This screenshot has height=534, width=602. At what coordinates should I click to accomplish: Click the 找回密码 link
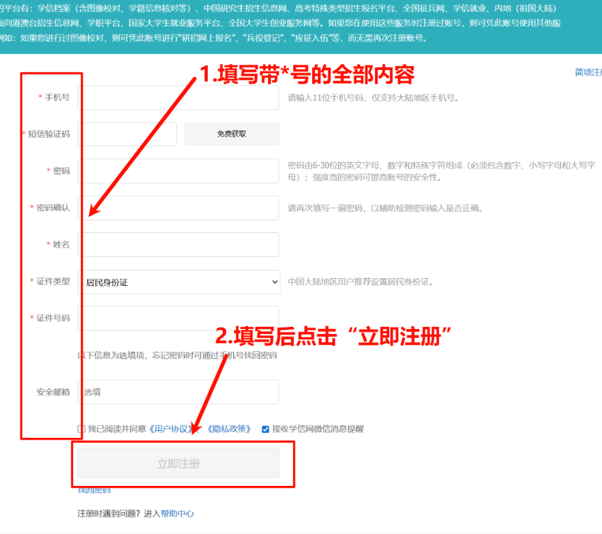93,489
